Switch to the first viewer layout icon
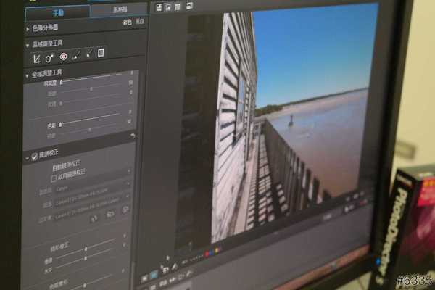The width and height of the screenshot is (435, 290). pyautogui.click(x=159, y=7)
